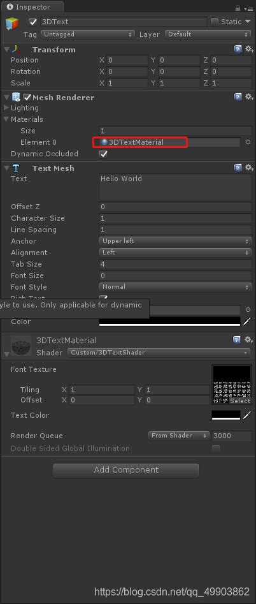Viewport: 256px width, 604px height.
Task: Expand the Lighting foldout in Mesh Renderer
Action: tap(6, 108)
